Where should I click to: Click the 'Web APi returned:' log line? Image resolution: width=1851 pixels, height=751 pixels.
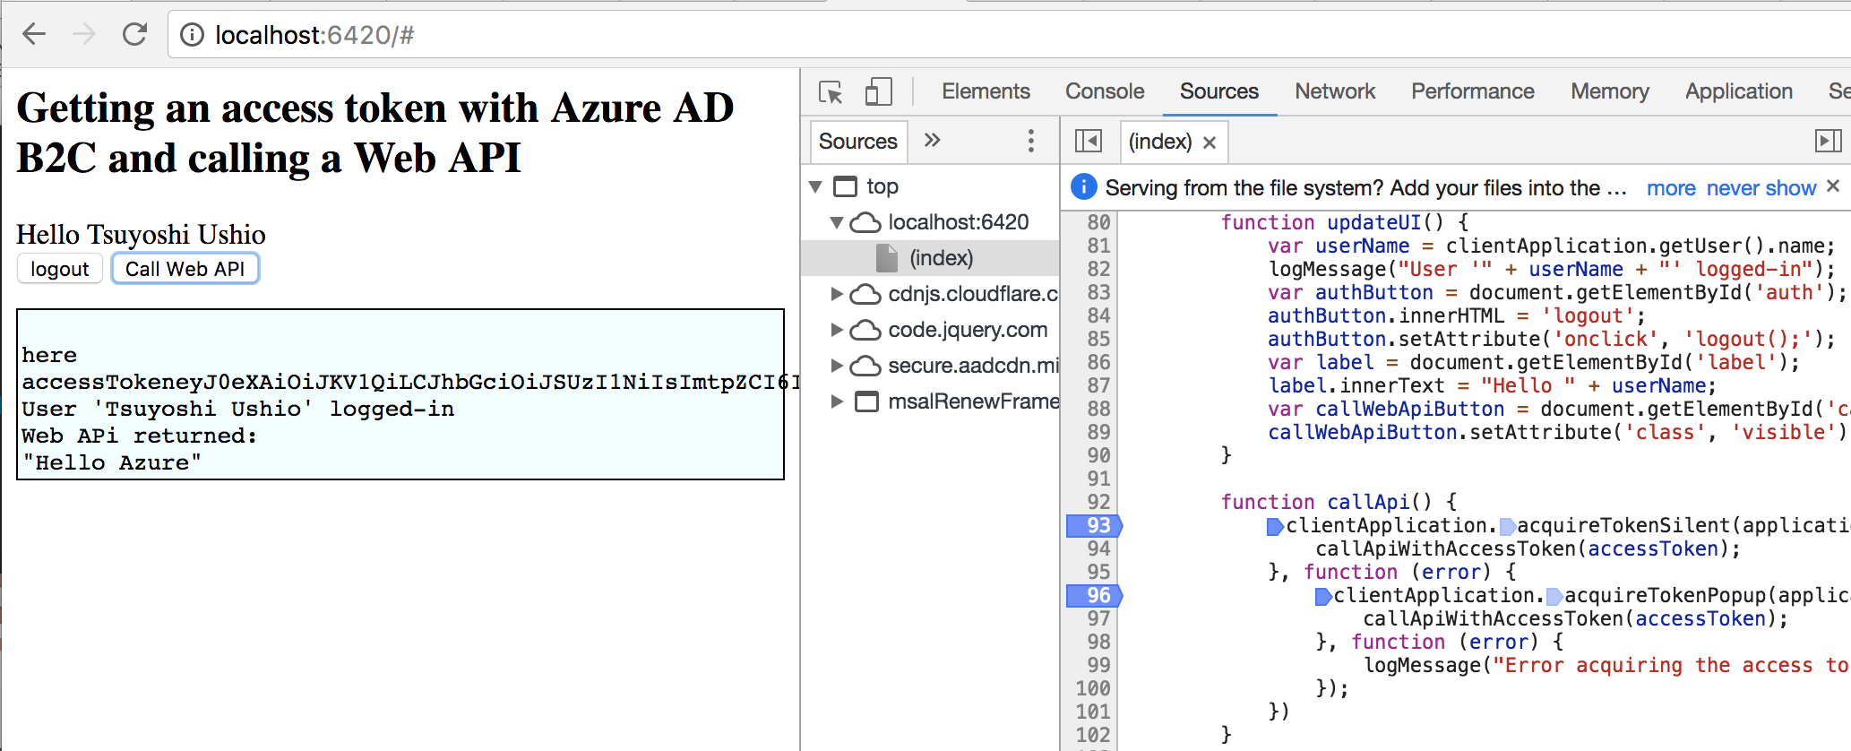pos(140,436)
